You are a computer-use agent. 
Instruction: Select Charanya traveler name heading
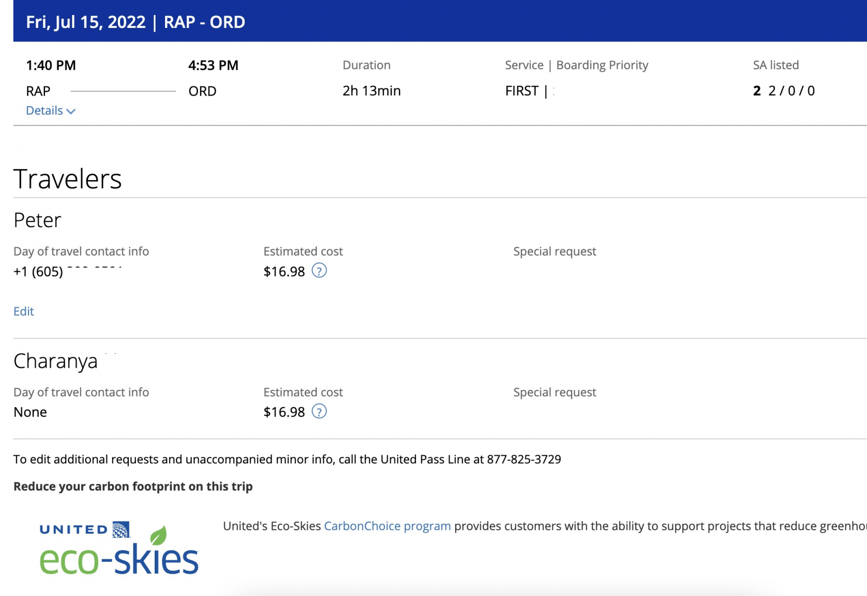pyautogui.click(x=55, y=361)
